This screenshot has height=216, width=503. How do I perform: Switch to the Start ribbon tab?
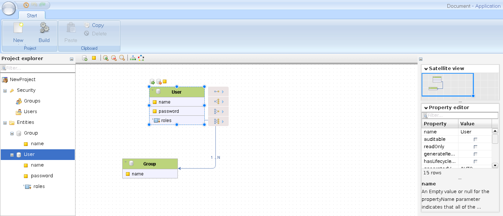pyautogui.click(x=32, y=15)
